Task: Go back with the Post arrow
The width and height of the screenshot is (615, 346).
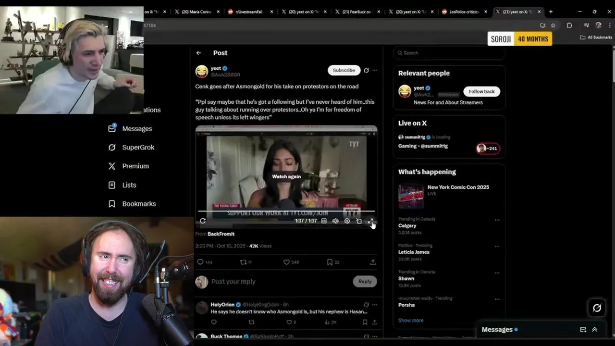Action: point(198,53)
